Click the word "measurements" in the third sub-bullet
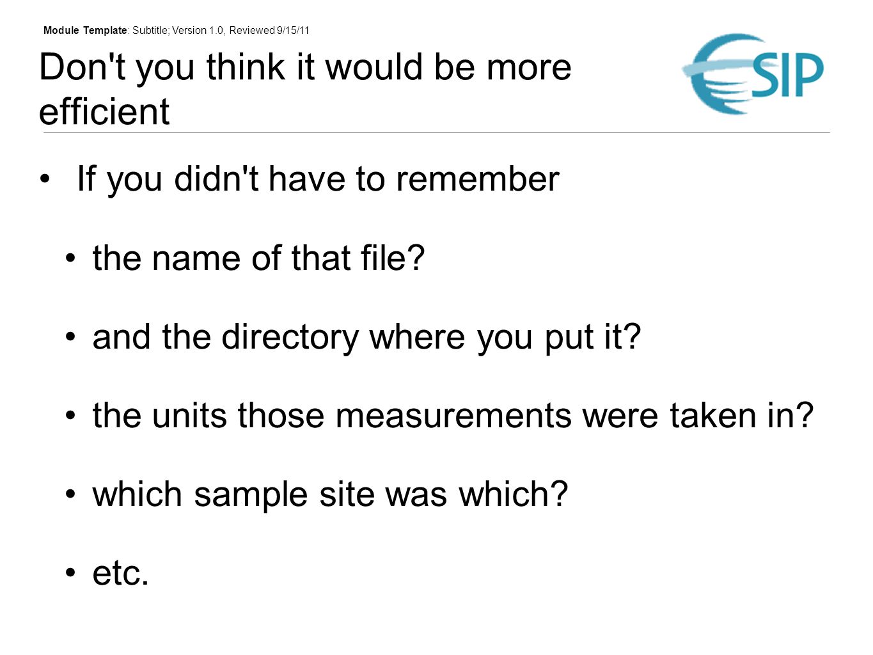Screen dimensions: 873x655 pos(453,416)
